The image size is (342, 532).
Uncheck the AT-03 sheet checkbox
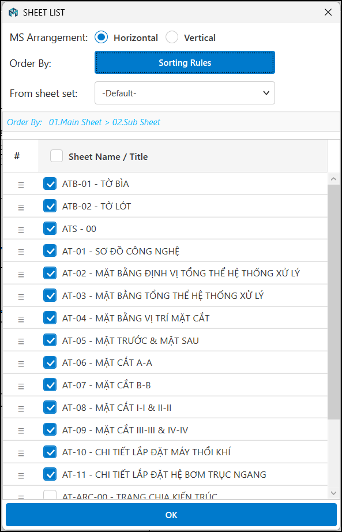(50, 295)
